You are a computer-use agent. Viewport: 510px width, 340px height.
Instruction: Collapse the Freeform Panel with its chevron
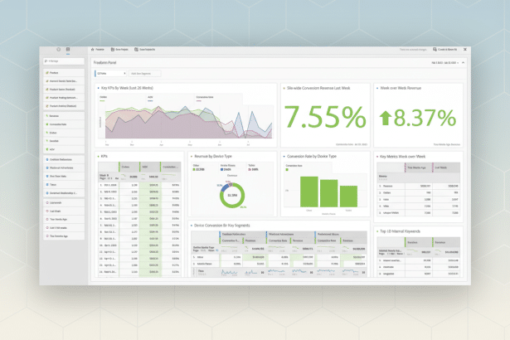464,63
